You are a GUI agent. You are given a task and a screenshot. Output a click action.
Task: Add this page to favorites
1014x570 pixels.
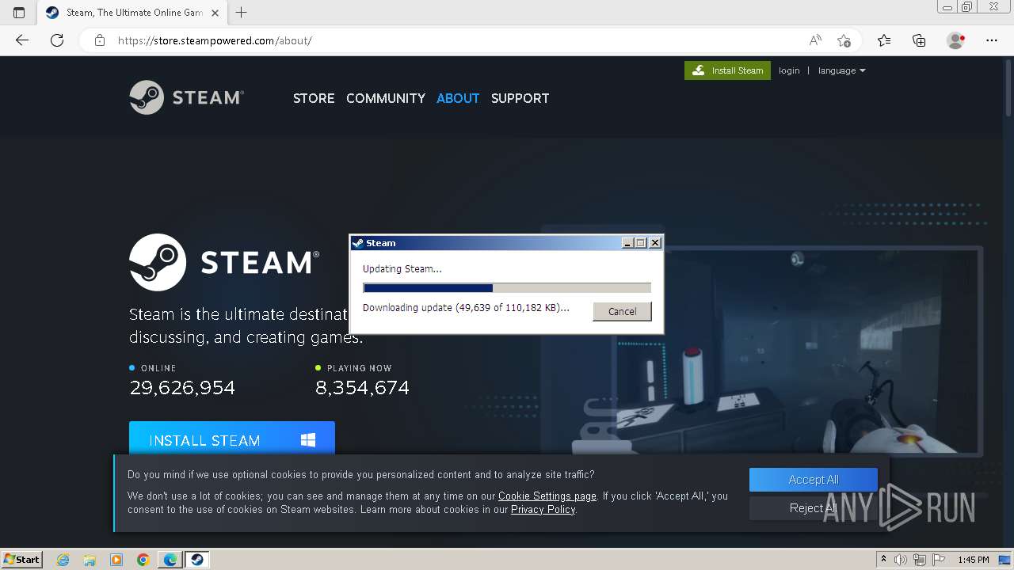[x=844, y=40]
